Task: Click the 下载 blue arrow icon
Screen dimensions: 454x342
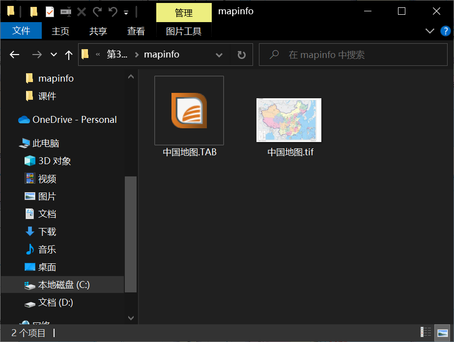Action: click(30, 231)
